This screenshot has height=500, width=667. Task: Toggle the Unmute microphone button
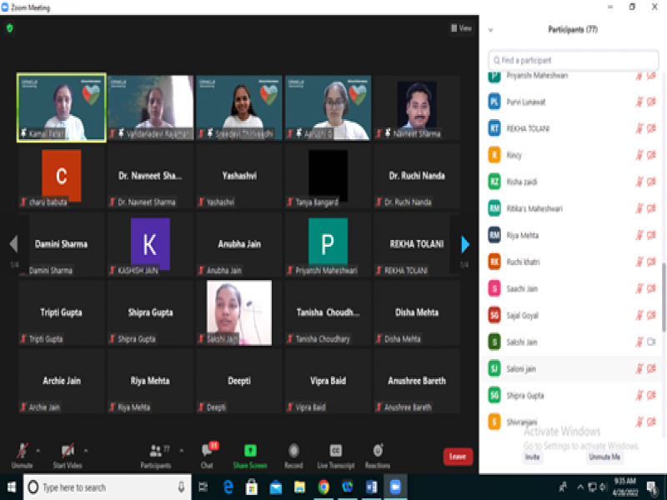point(23,452)
